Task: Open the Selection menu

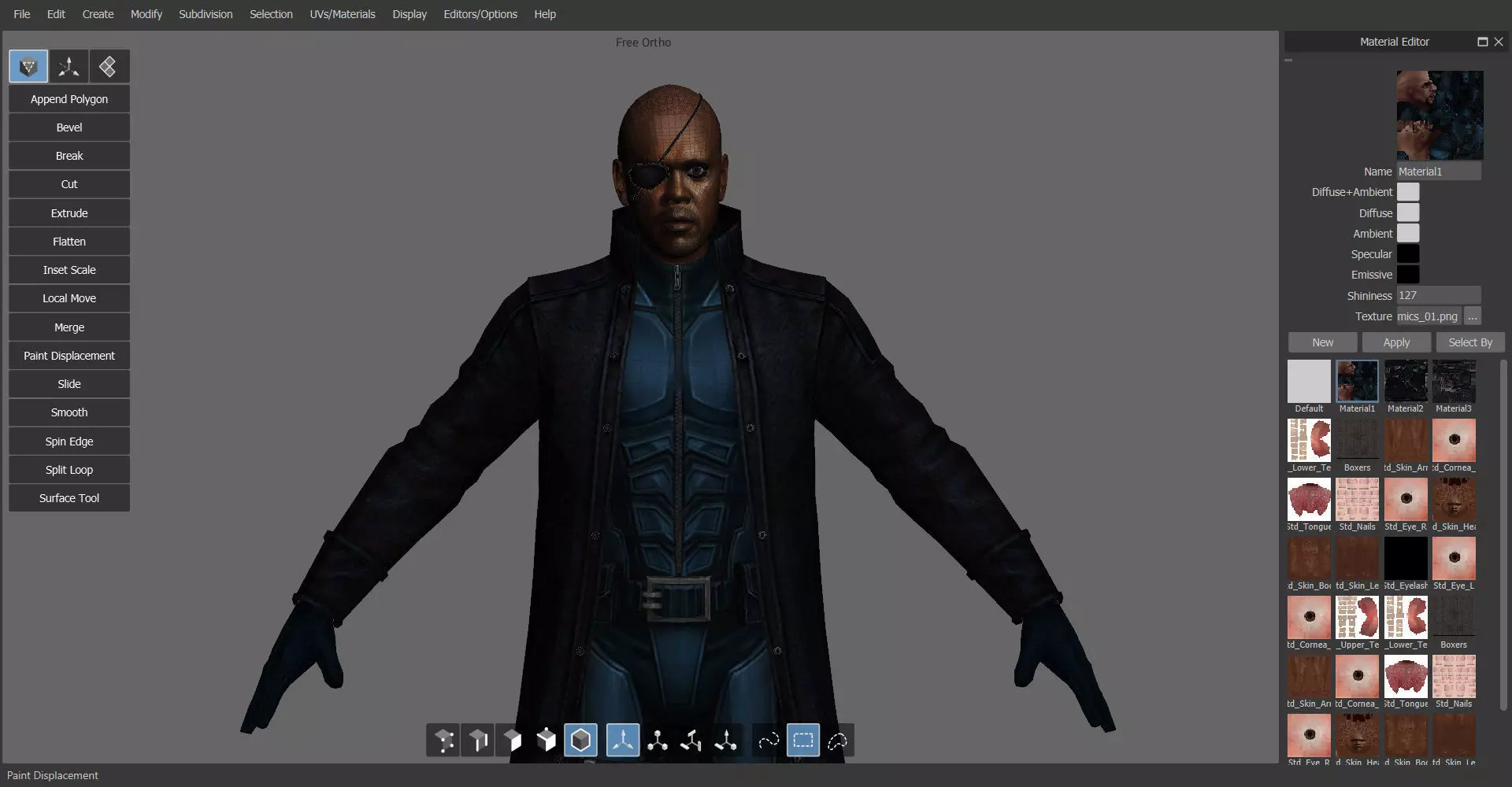Action: point(271,14)
